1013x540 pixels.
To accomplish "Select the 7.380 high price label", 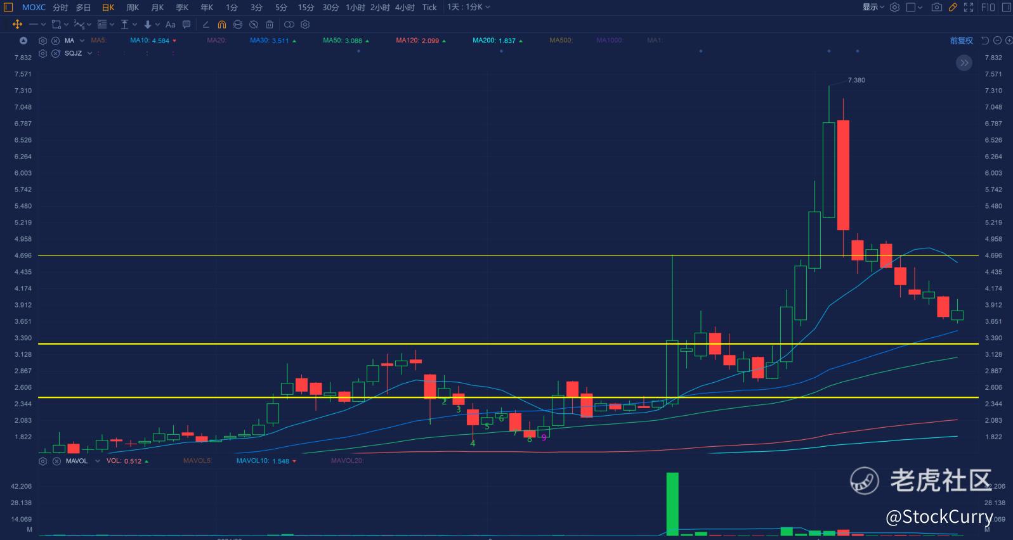I will tap(856, 80).
